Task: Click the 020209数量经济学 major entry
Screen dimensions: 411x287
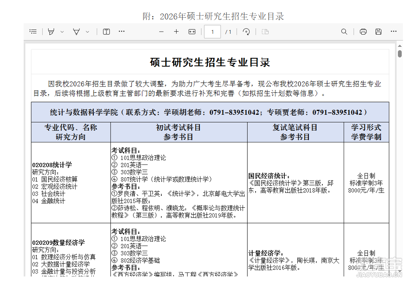Action: [58, 243]
